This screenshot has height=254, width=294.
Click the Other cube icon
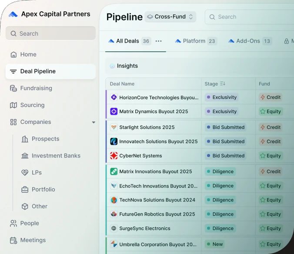point(25,207)
